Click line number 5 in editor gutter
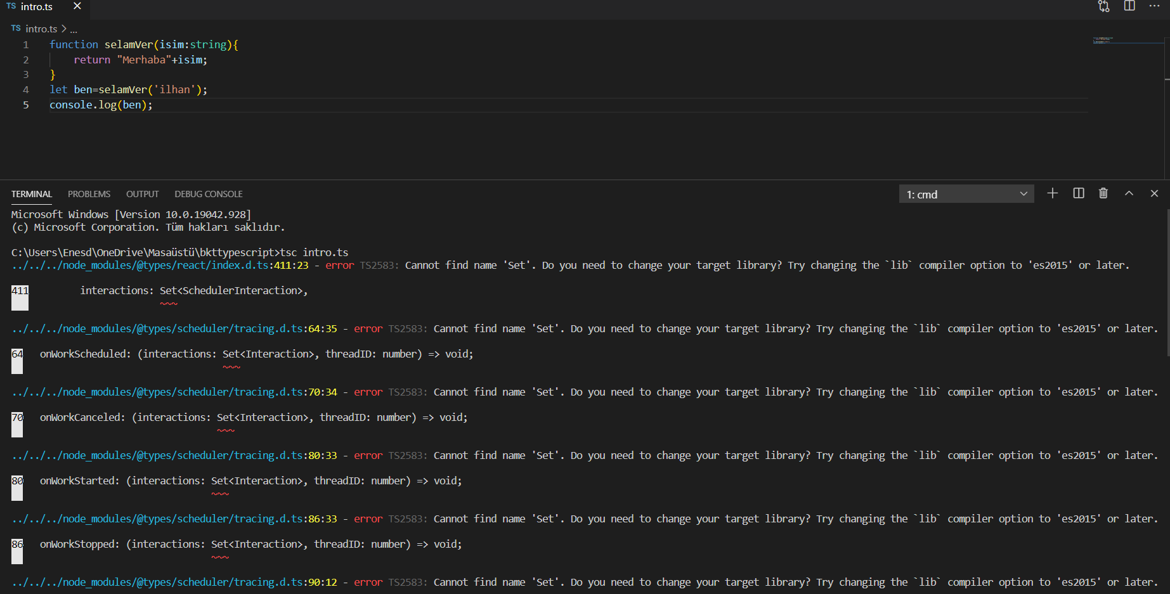 point(26,105)
